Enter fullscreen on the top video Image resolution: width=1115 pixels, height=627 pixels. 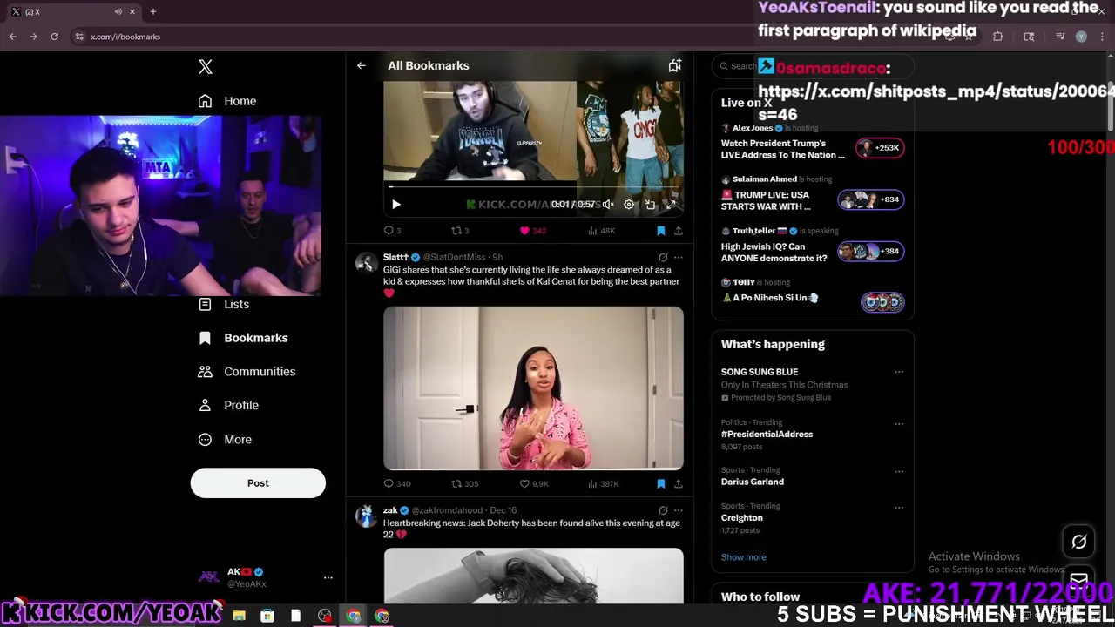pyautogui.click(x=671, y=205)
